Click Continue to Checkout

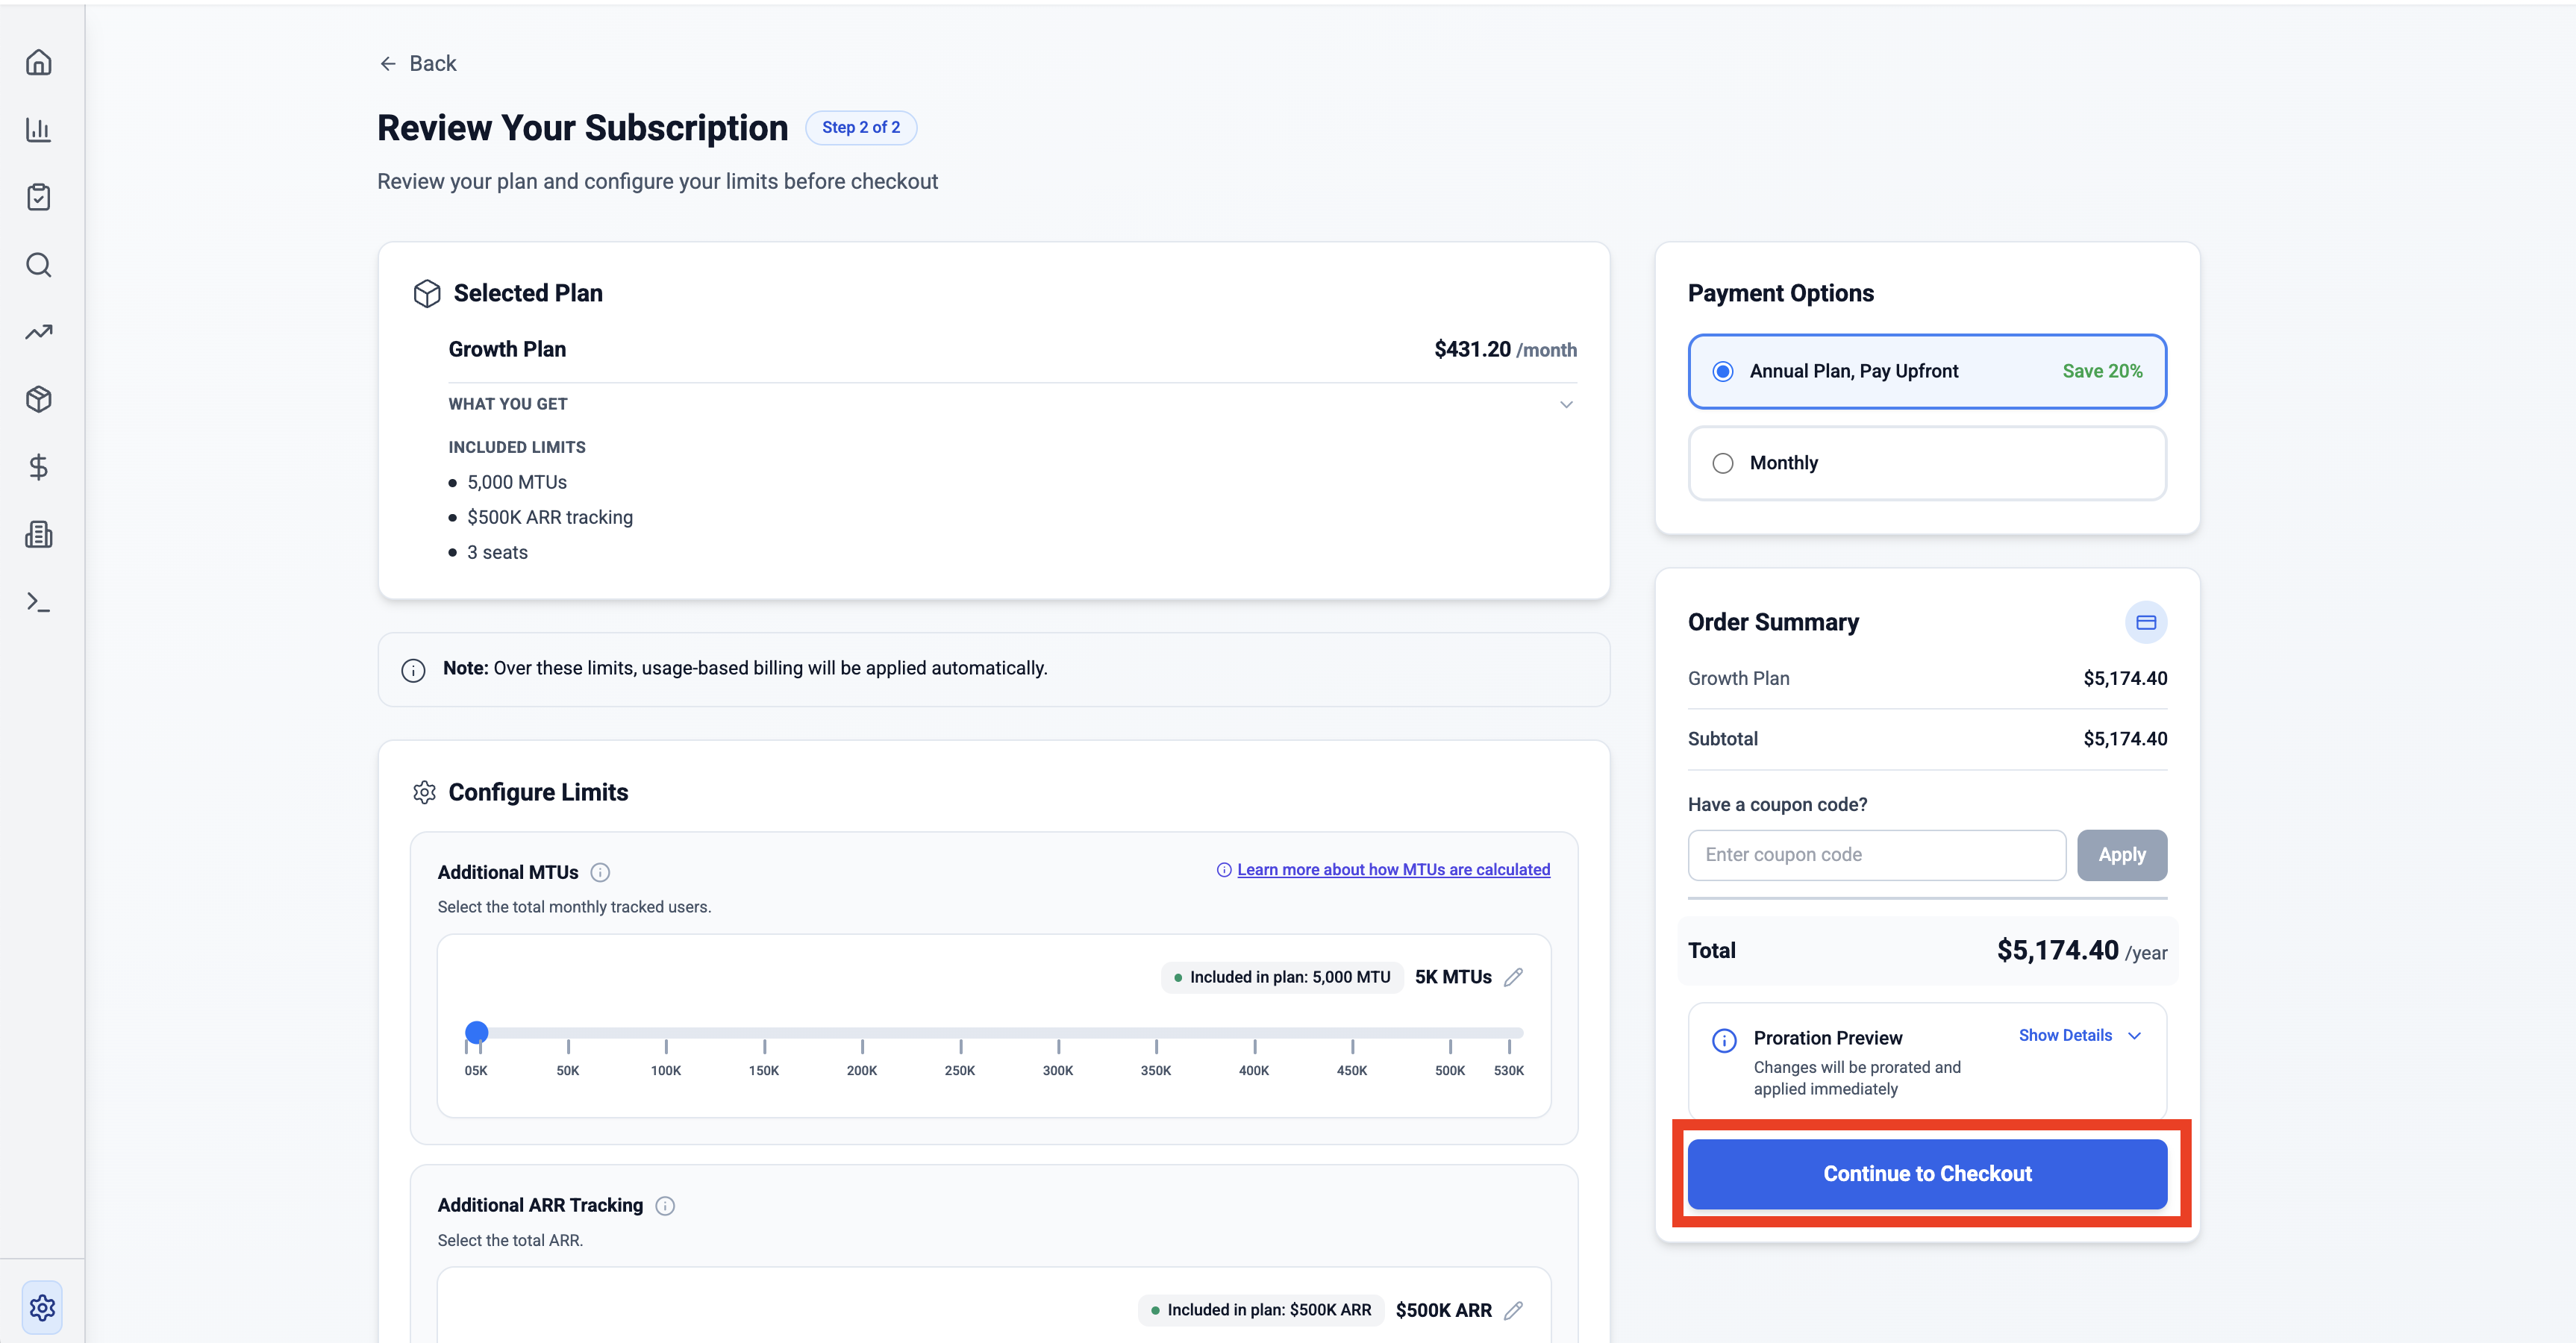pyautogui.click(x=1927, y=1174)
